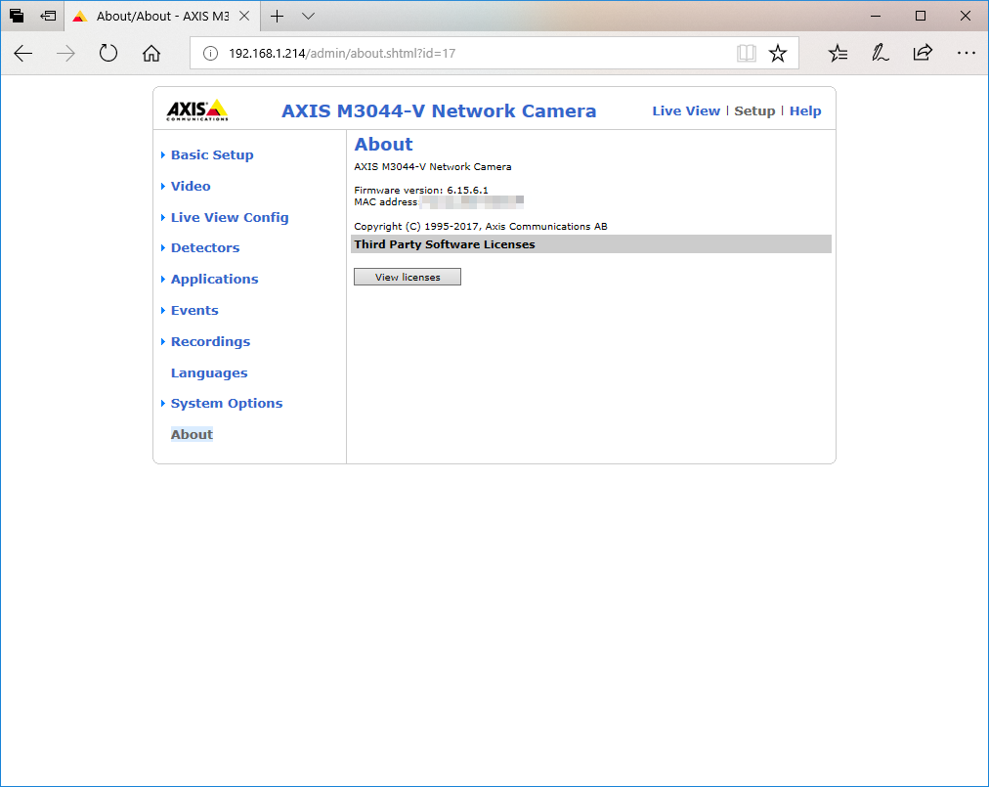Click the View licenses button
Screen dimensions: 989x787
pos(408,277)
